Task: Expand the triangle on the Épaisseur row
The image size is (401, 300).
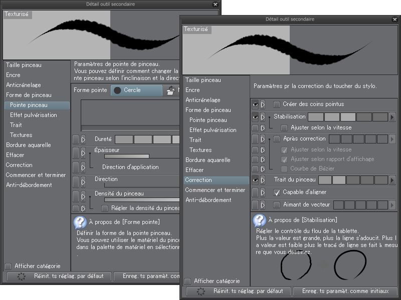Action: [83, 153]
